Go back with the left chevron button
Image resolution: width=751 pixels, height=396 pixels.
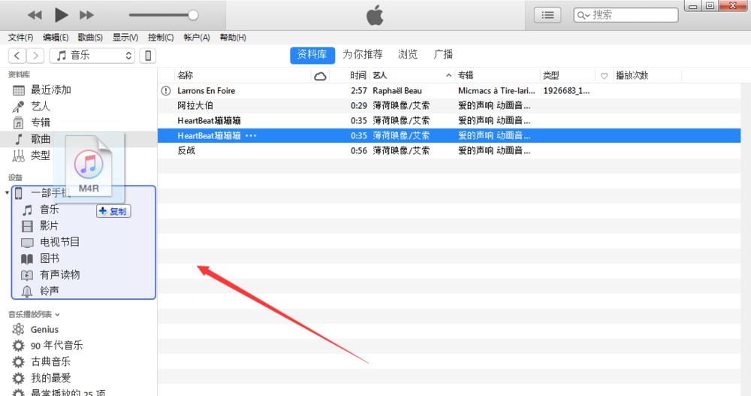point(17,56)
